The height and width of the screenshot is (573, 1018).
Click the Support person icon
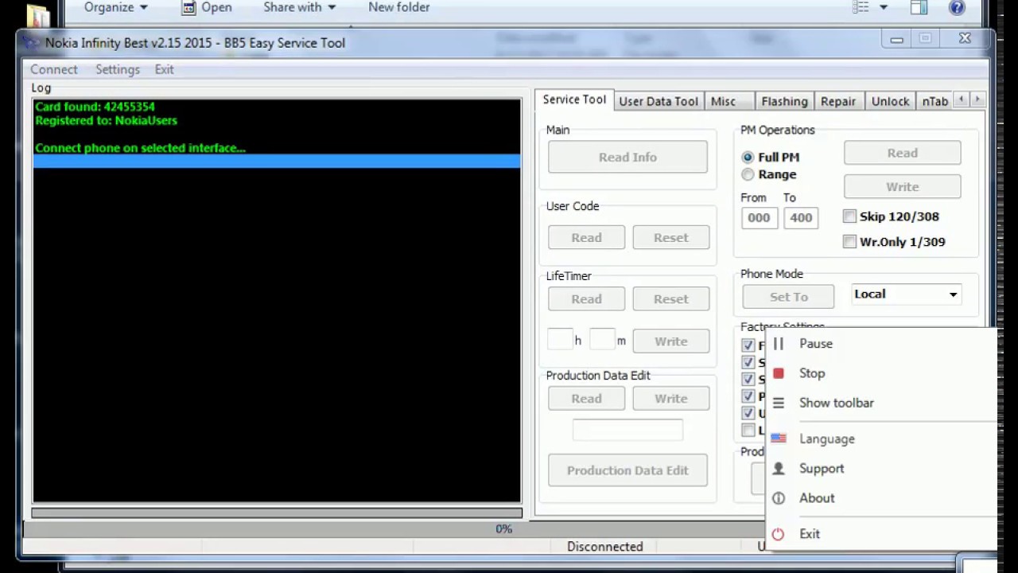778,469
